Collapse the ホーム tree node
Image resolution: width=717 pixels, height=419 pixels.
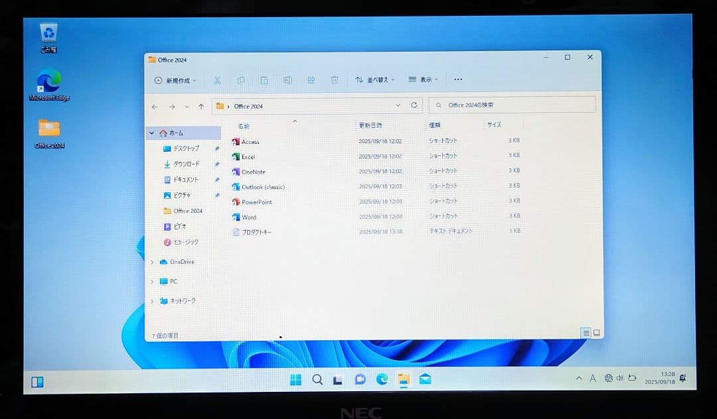click(x=152, y=133)
